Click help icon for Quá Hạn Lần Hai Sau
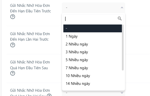Viewport: 150px width, 96px height. [49, 95]
